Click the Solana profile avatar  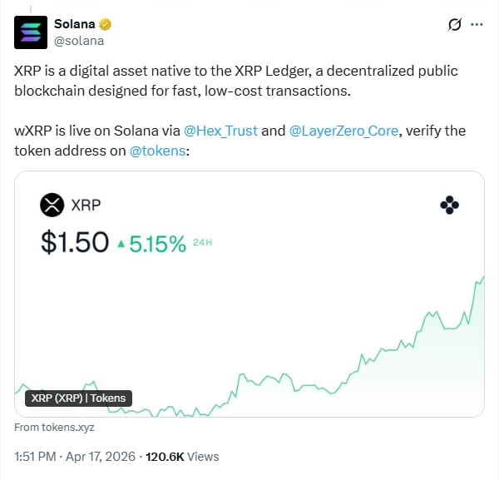click(31, 32)
